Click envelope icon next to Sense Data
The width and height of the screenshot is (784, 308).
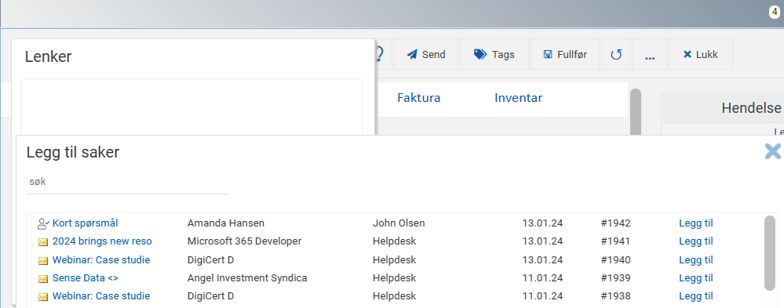pyautogui.click(x=43, y=278)
